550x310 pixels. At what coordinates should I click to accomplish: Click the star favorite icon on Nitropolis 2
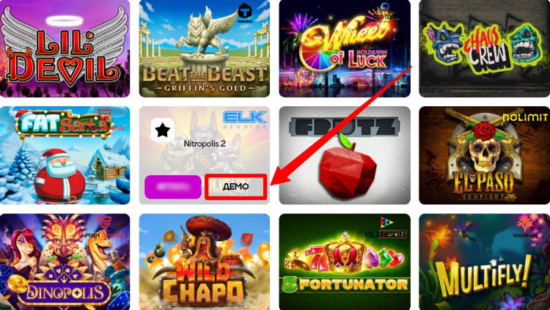pos(162,130)
